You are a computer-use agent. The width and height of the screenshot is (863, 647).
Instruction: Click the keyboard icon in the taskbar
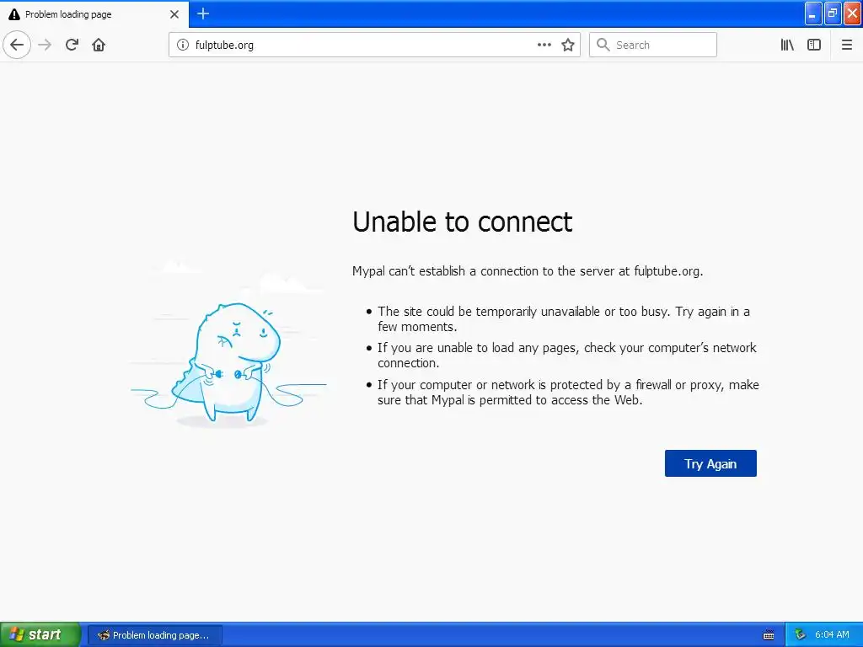[x=769, y=635]
